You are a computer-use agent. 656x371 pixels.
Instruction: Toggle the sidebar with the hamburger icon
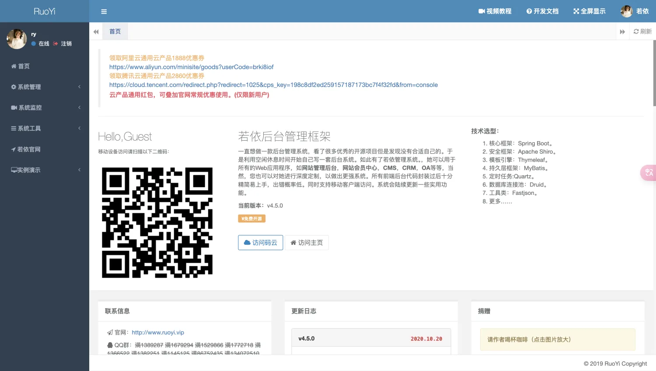click(x=104, y=11)
